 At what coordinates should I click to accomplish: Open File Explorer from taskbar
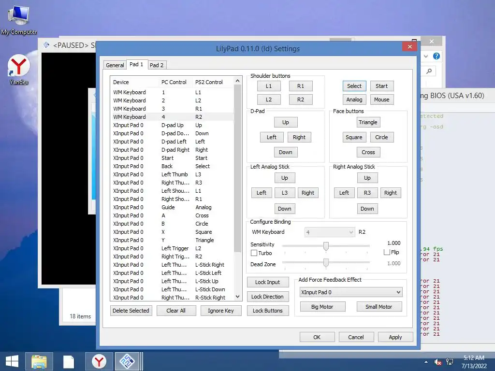click(x=39, y=361)
